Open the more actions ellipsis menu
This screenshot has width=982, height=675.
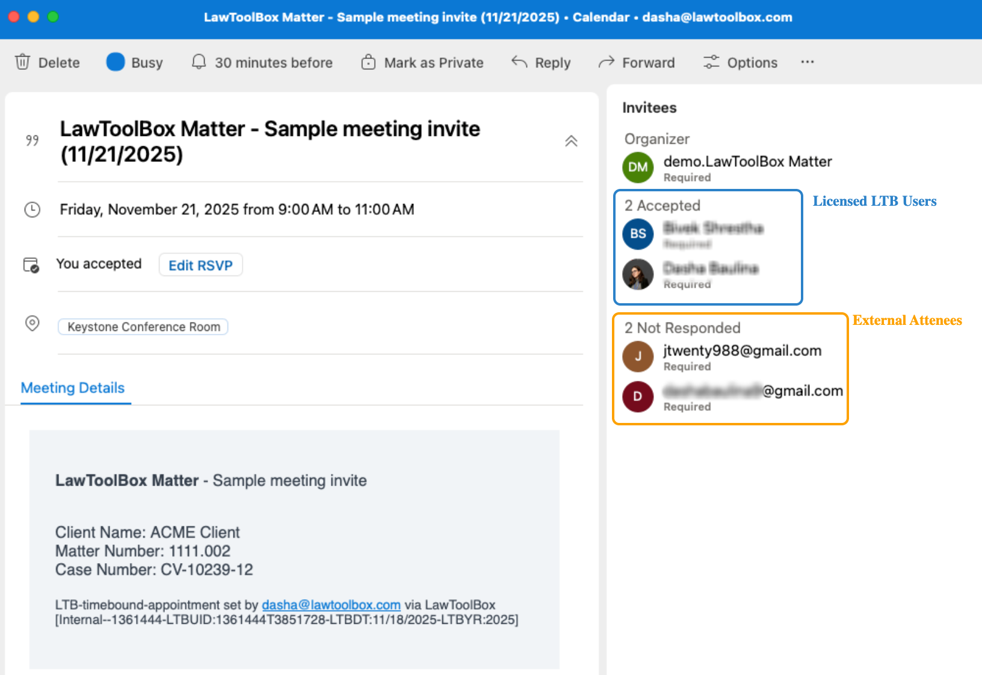pyautogui.click(x=808, y=62)
